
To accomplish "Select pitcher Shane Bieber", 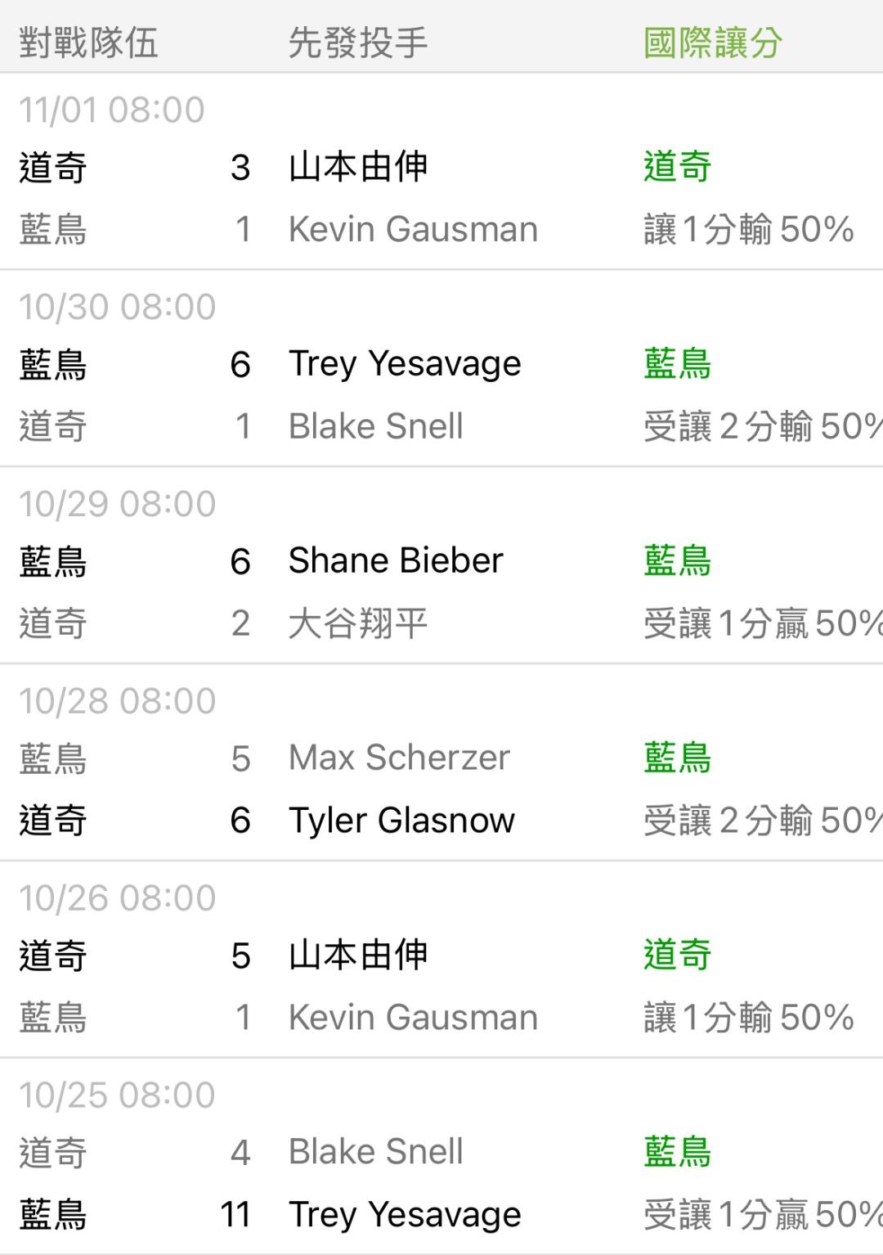I will 396,560.
